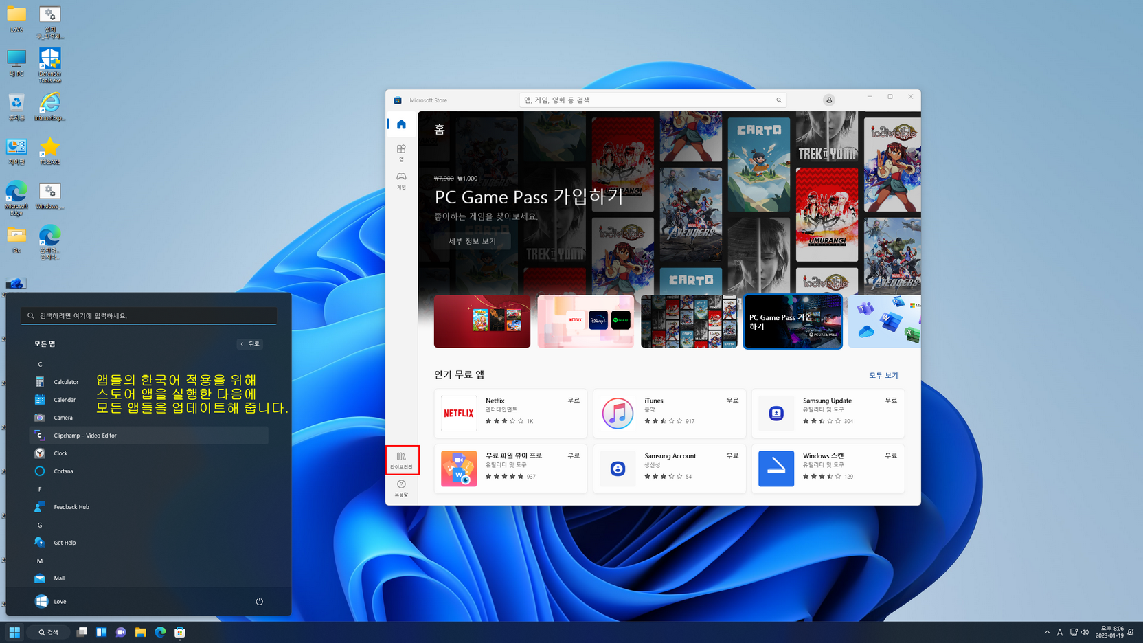Launch Clipchamp – Video Editor
This screenshot has height=643, width=1143.
point(148,436)
